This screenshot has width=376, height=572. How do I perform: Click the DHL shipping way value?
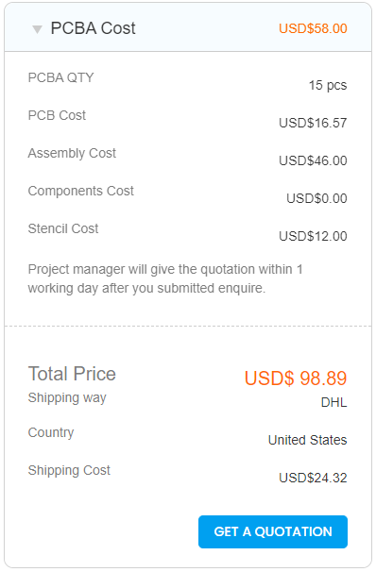click(x=334, y=402)
